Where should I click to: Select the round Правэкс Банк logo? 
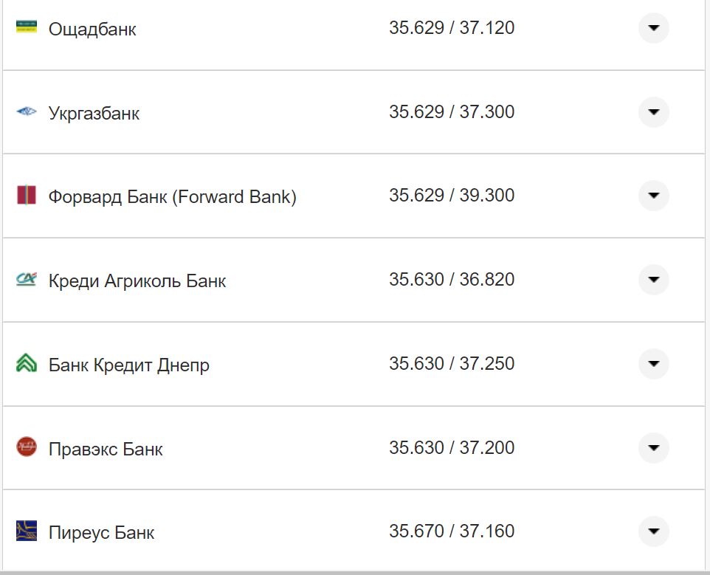click(25, 447)
